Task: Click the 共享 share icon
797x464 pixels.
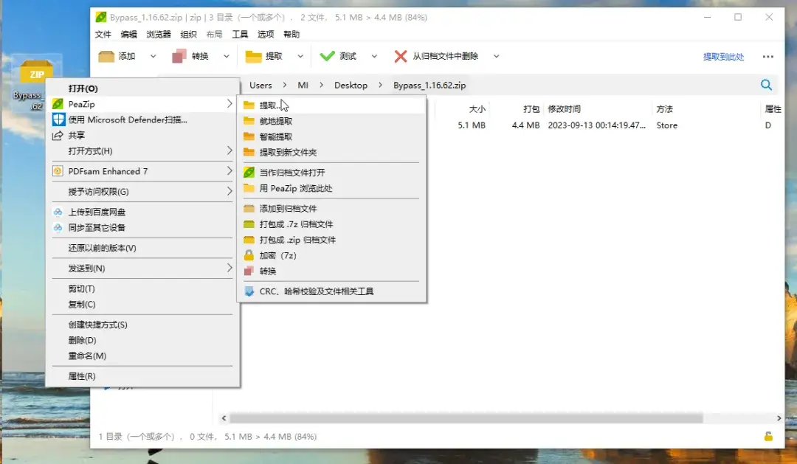Action: (58, 135)
